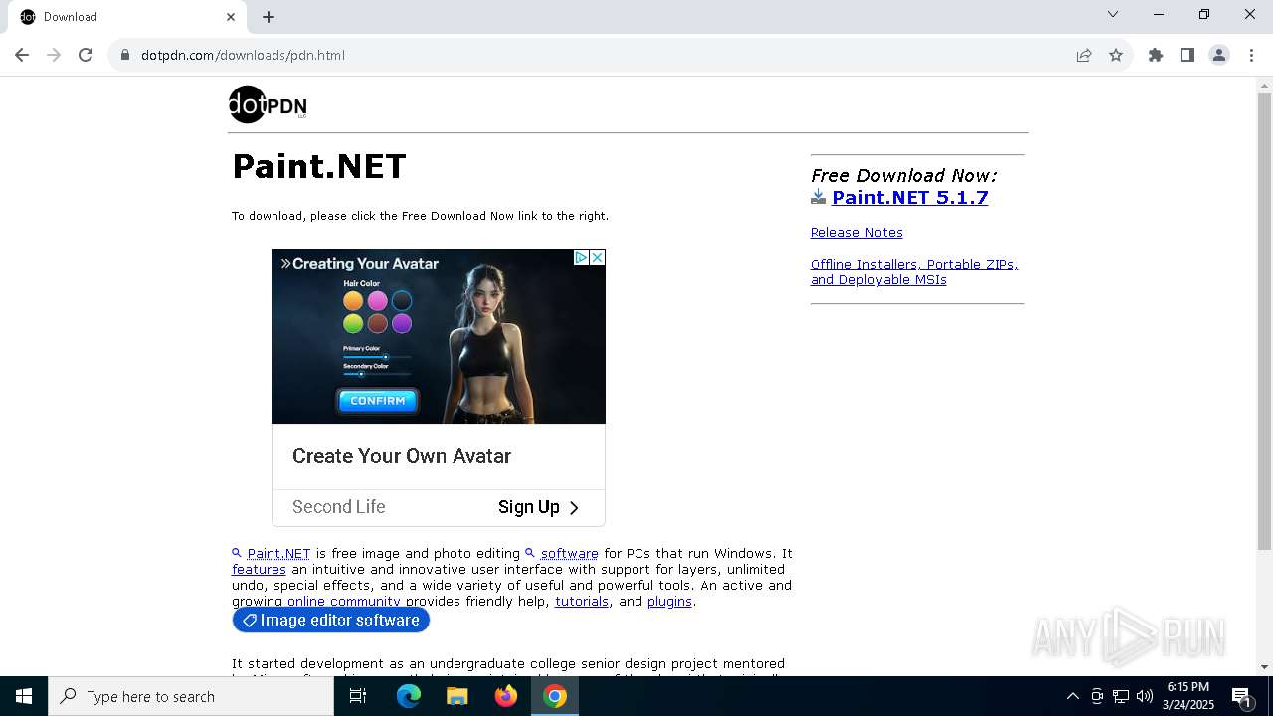The image size is (1273, 716).
Task: View site information padlock icon
Action: pyautogui.click(x=125, y=55)
